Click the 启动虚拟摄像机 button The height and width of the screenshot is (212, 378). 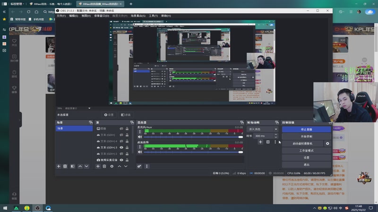302,144
